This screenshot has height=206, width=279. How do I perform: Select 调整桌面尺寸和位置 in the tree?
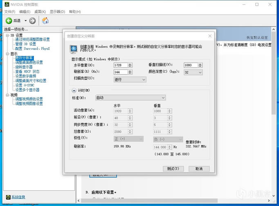tap(31, 81)
